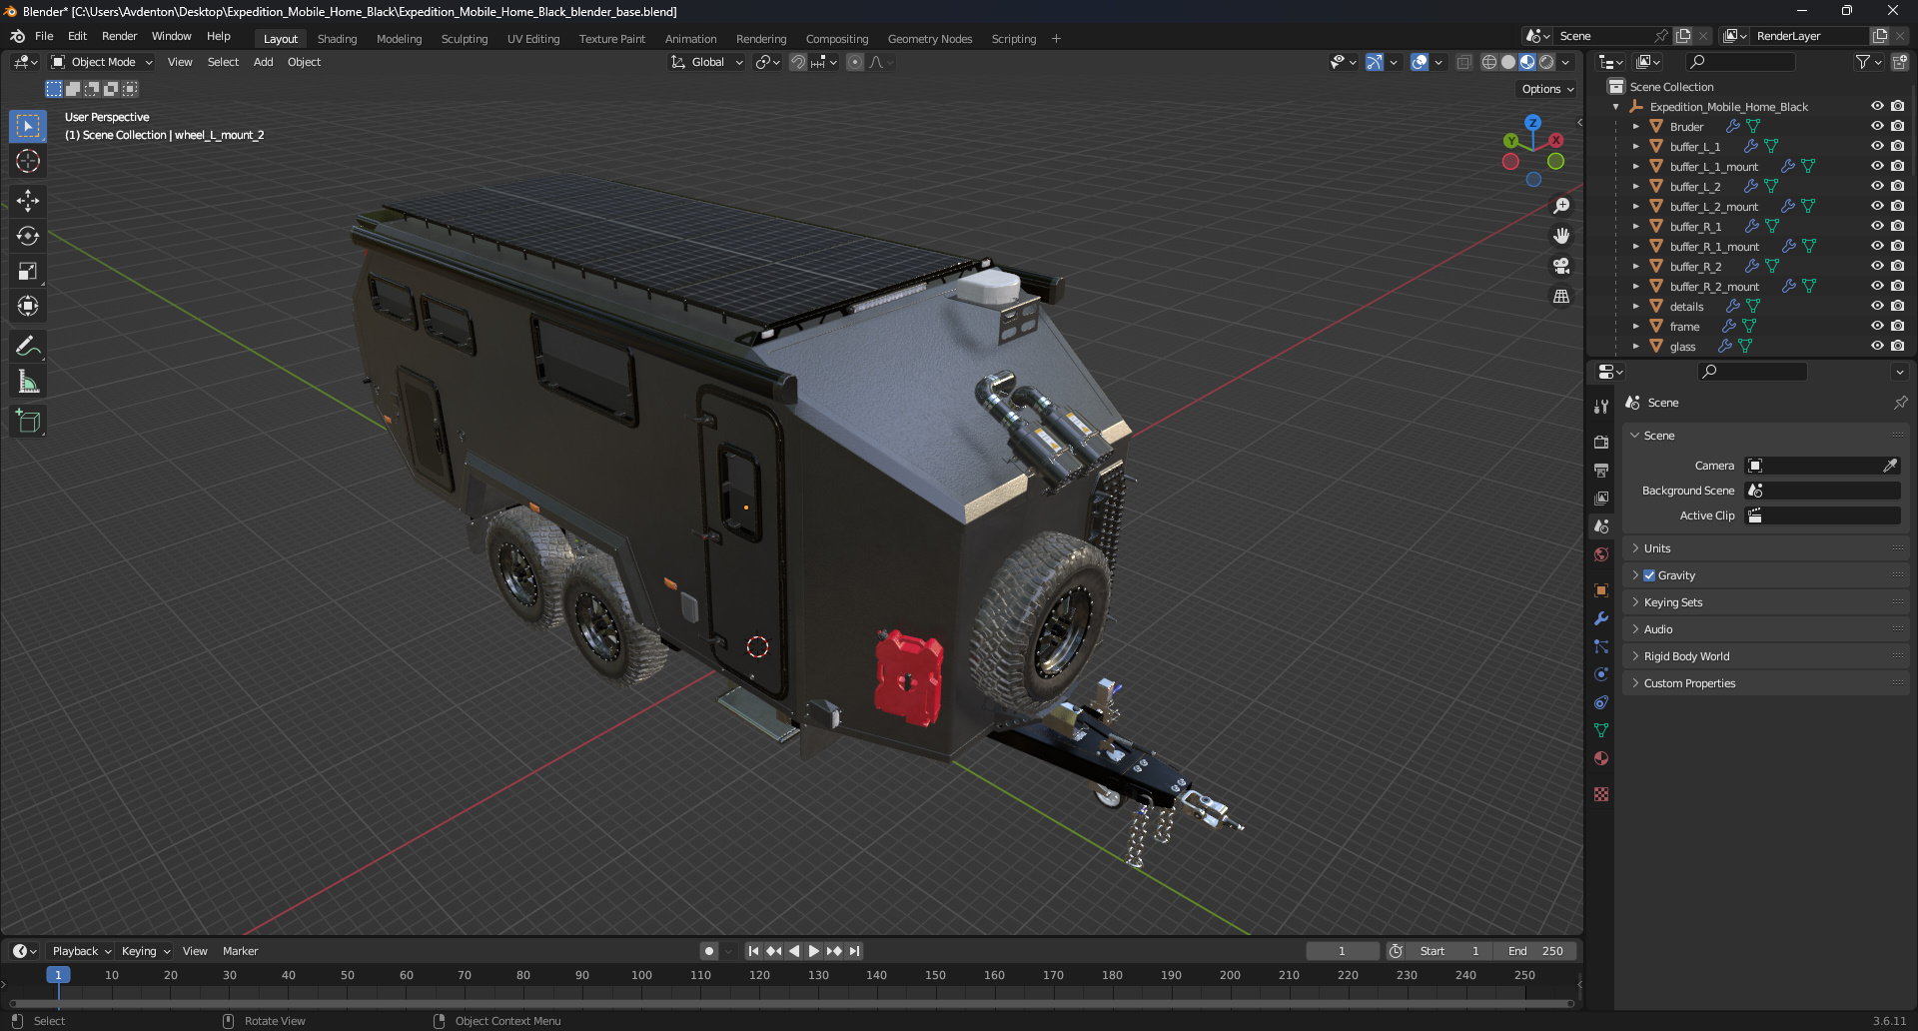Open the viewport Options dropdown
This screenshot has width=1918, height=1031.
pos(1547,89)
